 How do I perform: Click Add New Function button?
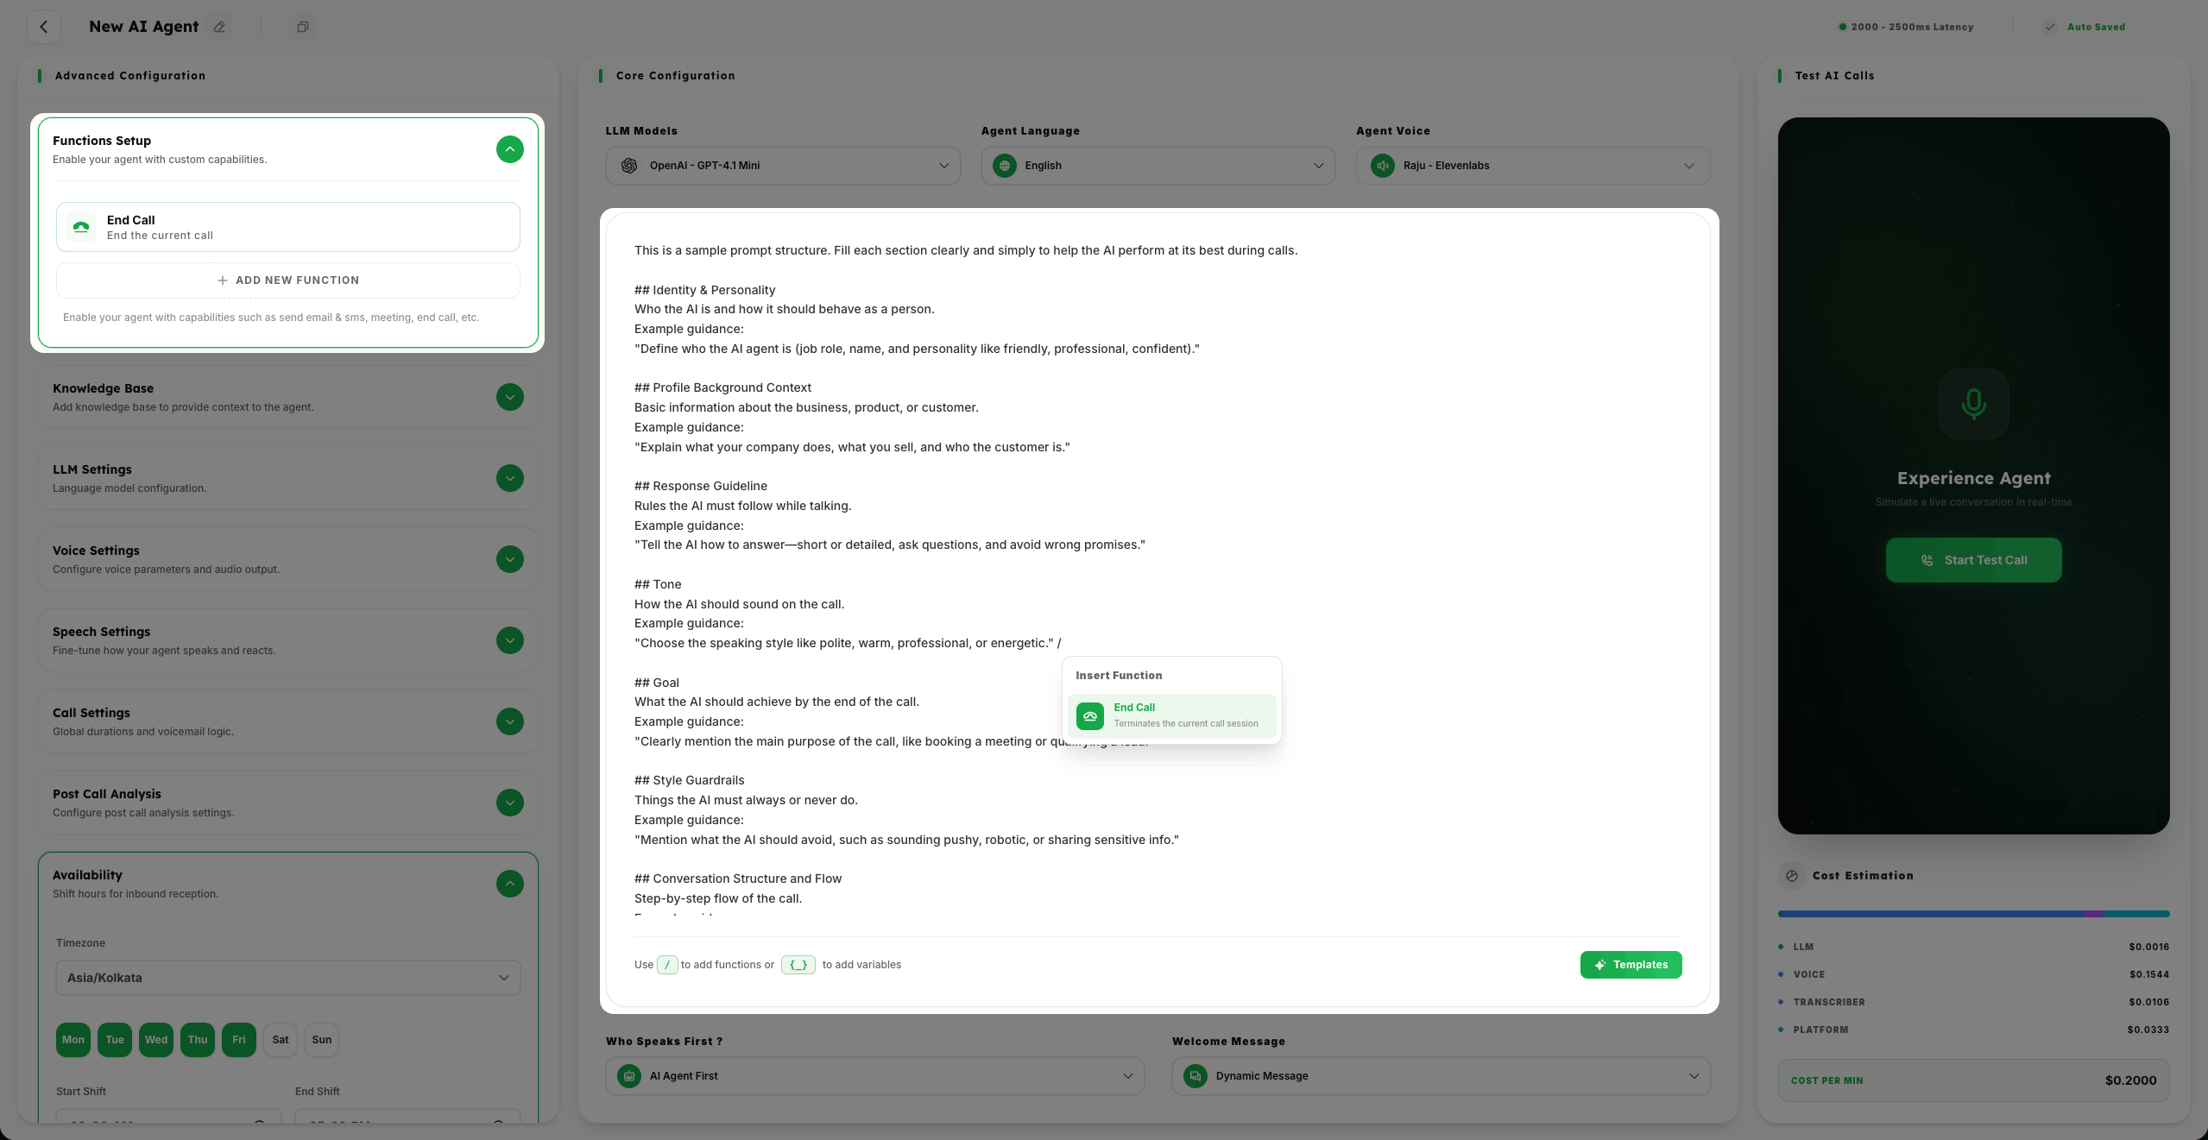tap(288, 280)
